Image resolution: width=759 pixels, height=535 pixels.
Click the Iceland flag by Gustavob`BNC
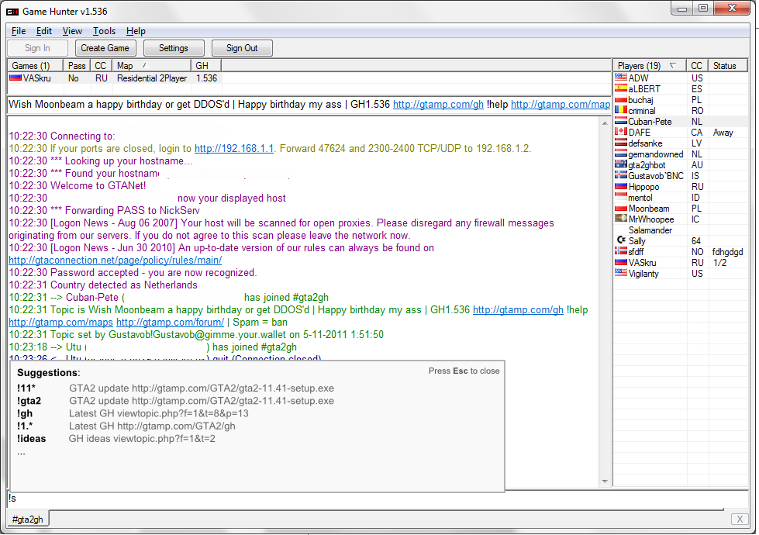(x=620, y=176)
